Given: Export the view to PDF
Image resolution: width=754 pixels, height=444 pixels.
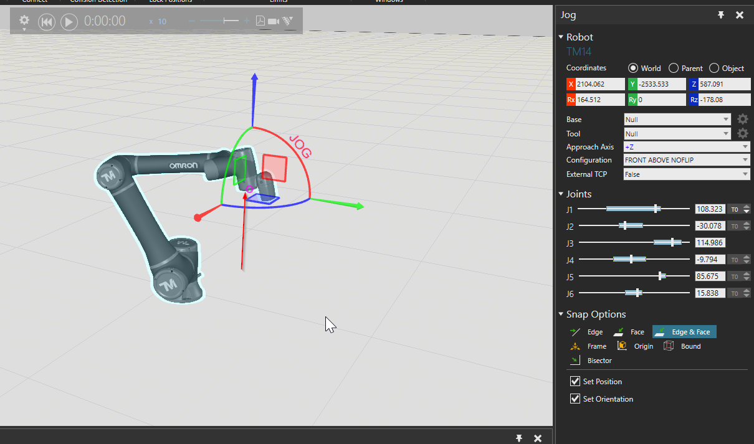Looking at the screenshot, I should pyautogui.click(x=260, y=21).
